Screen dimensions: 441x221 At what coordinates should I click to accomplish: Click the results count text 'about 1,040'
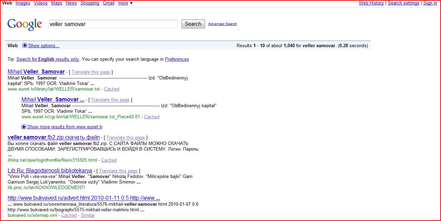(283, 46)
